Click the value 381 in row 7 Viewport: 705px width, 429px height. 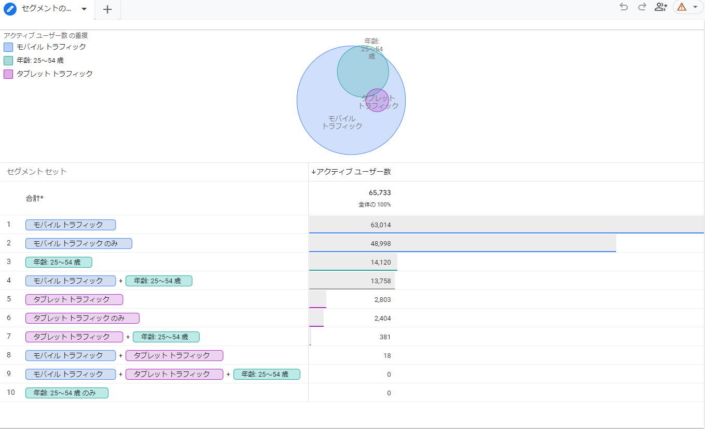(x=385, y=337)
